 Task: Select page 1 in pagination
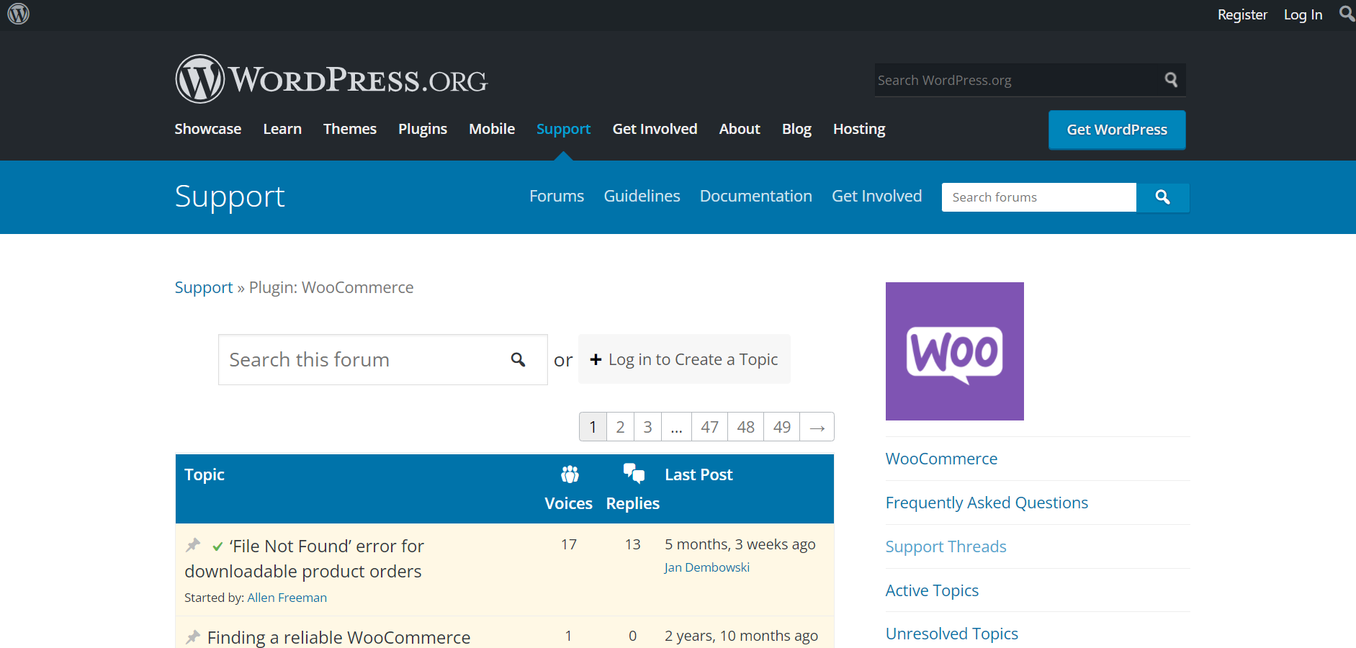tap(593, 427)
